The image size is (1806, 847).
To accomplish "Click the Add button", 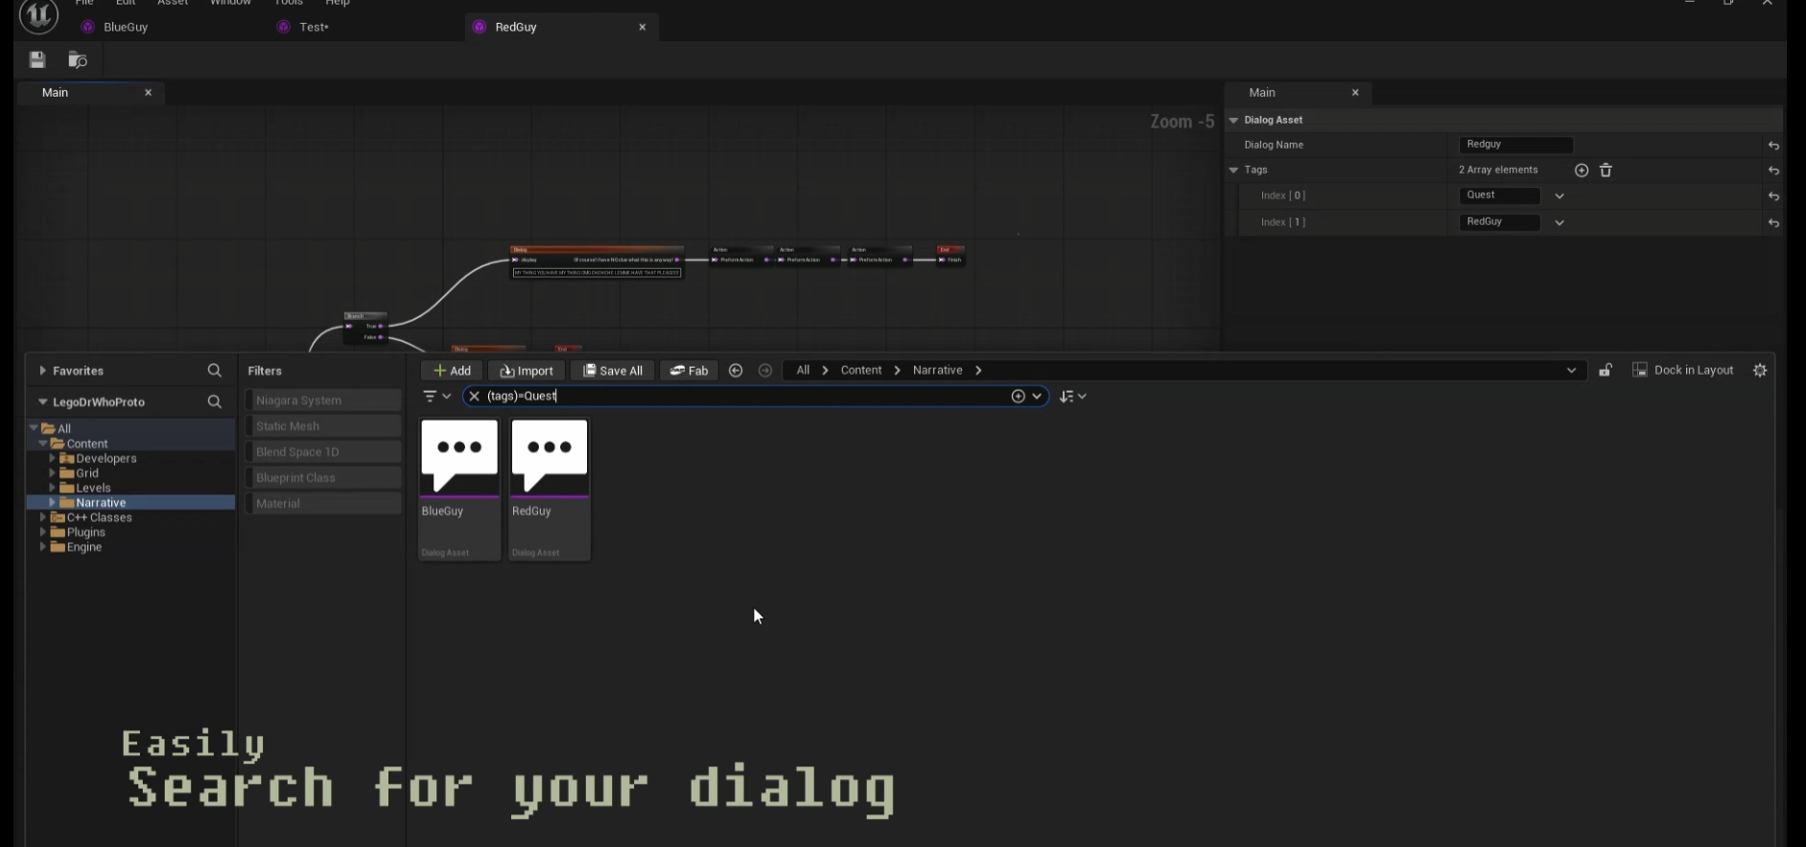I will pyautogui.click(x=452, y=371).
